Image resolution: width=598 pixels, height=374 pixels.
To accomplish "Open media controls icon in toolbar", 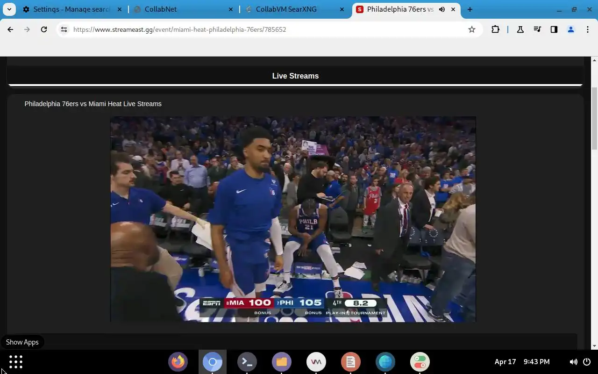I will pos(537,29).
